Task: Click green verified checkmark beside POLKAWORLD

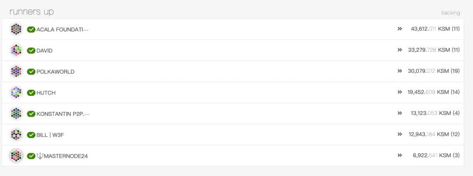Action: (x=31, y=71)
